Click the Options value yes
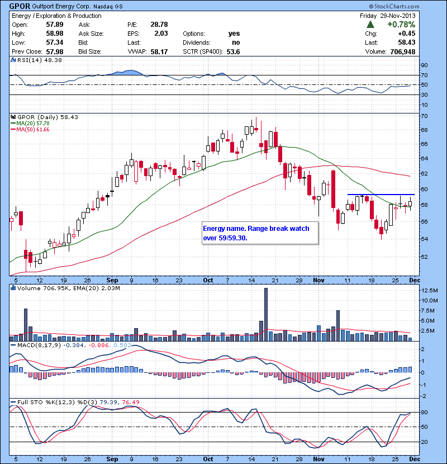The image size is (447, 464). [234, 34]
